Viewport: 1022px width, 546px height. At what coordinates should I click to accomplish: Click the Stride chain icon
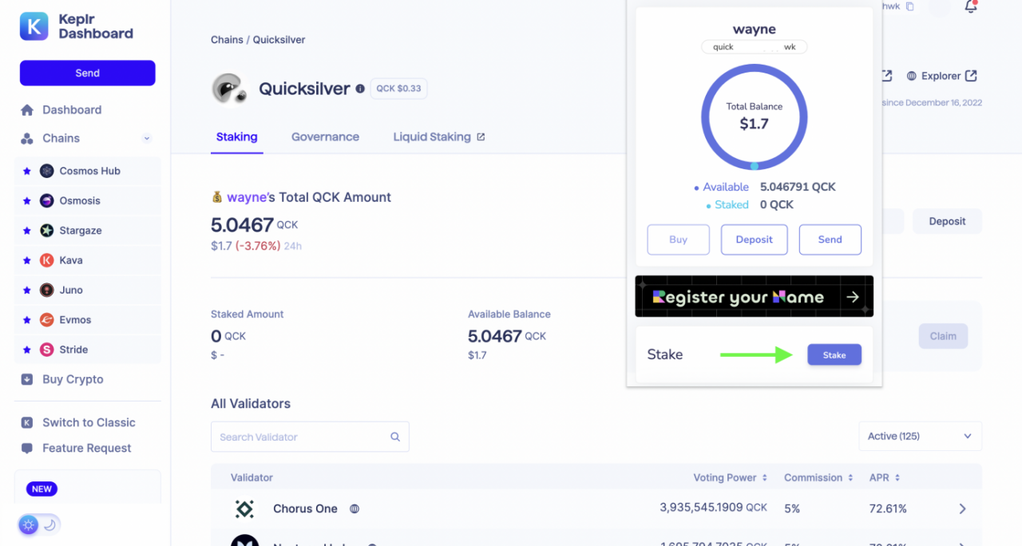pos(47,350)
